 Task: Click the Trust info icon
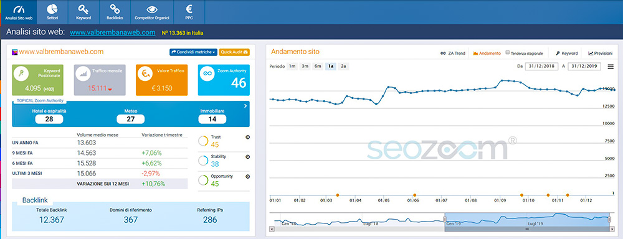(247, 138)
